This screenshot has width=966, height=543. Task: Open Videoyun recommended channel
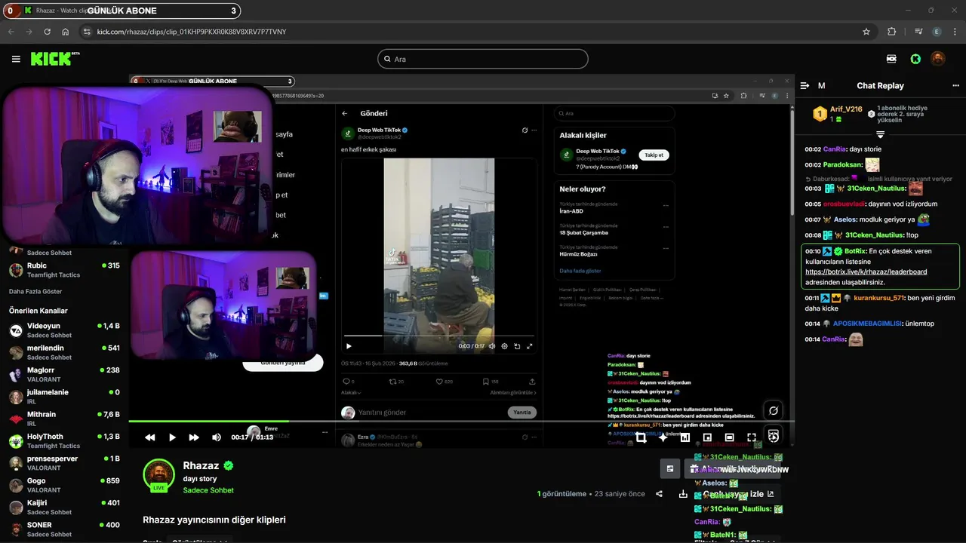[64, 330]
